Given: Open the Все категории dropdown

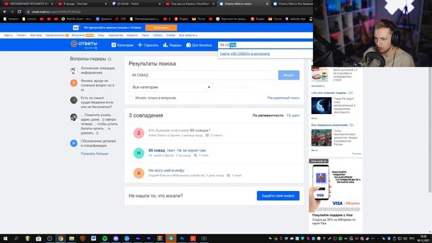Looking at the screenshot, I should [171, 87].
